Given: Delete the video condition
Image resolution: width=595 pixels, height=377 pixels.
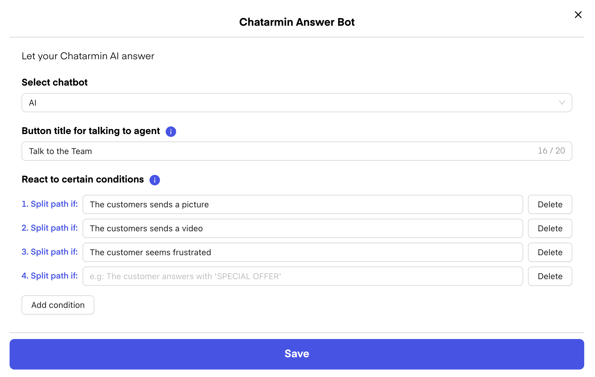Looking at the screenshot, I should 550,228.
